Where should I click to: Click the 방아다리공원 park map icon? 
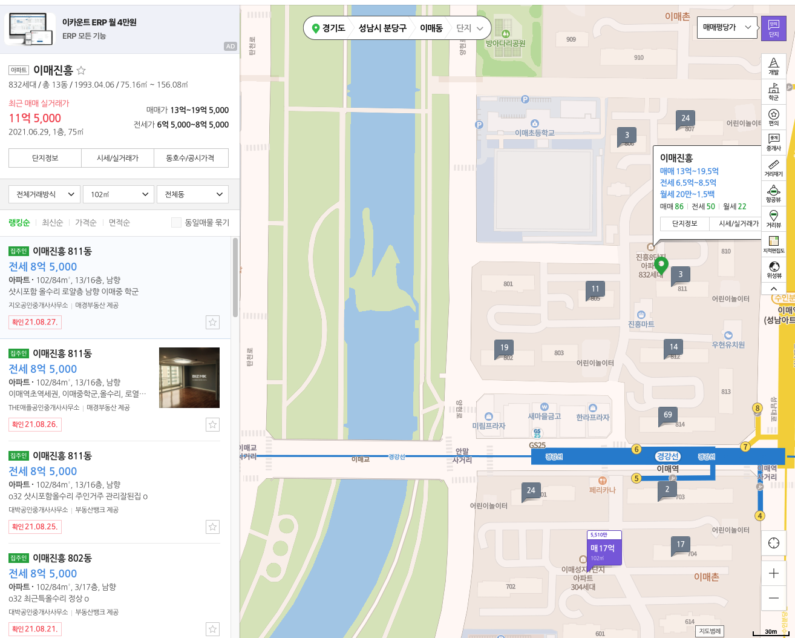click(506, 34)
